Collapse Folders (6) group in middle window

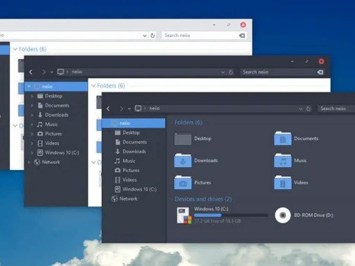[x=93, y=86]
